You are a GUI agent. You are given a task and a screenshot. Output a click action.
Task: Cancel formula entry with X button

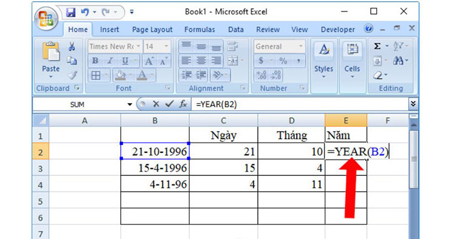[156, 104]
